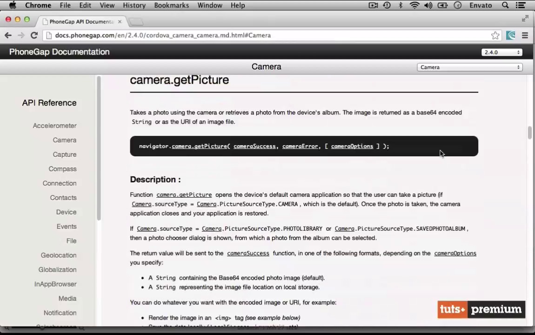535x335 pixels.
Task: Click the teal extension icon beside the star
Action: 511,35
